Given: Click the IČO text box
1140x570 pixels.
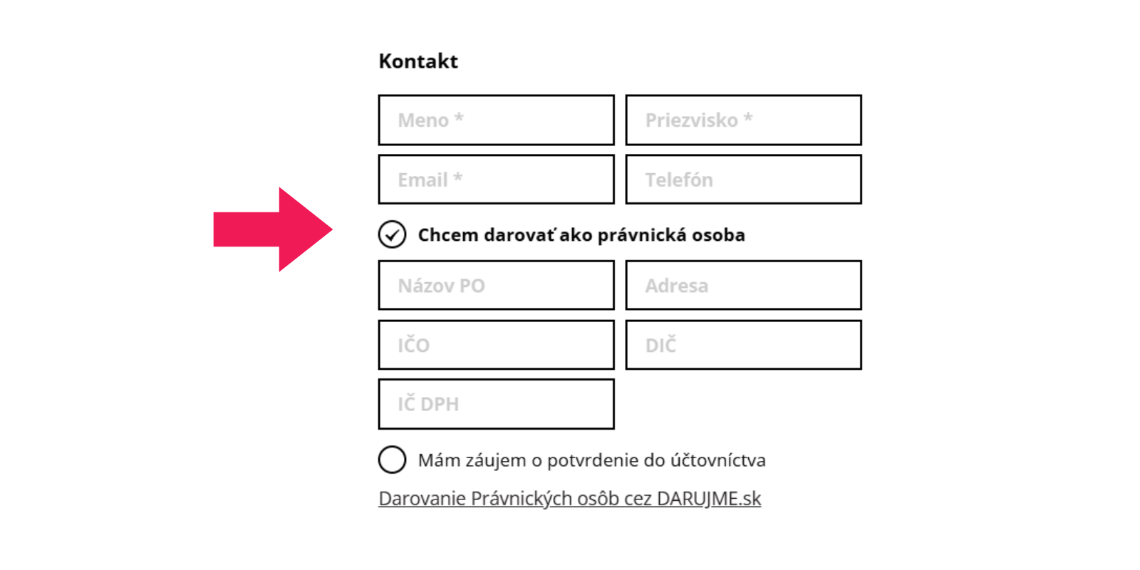Looking at the screenshot, I should (496, 345).
